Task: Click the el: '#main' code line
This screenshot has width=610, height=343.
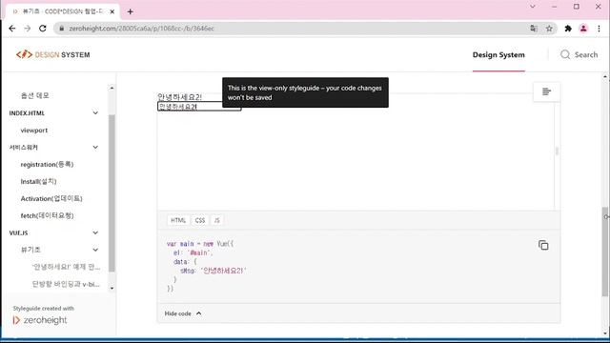Action: 193,252
